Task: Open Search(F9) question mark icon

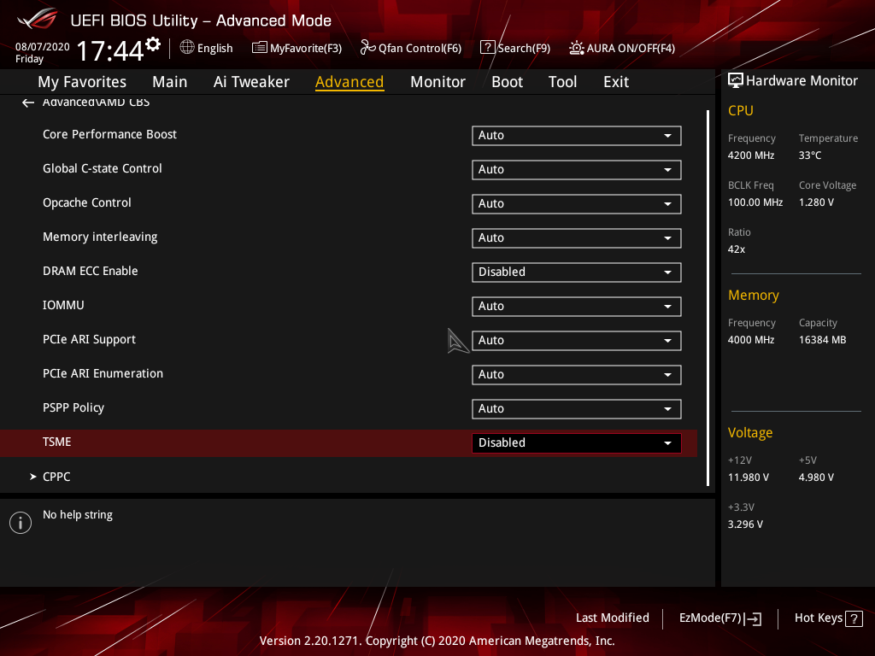Action: tap(487, 48)
